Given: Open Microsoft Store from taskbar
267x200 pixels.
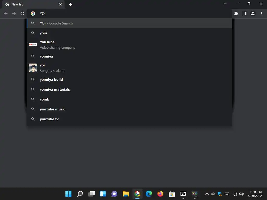Looking at the screenshot, I should [172, 194].
